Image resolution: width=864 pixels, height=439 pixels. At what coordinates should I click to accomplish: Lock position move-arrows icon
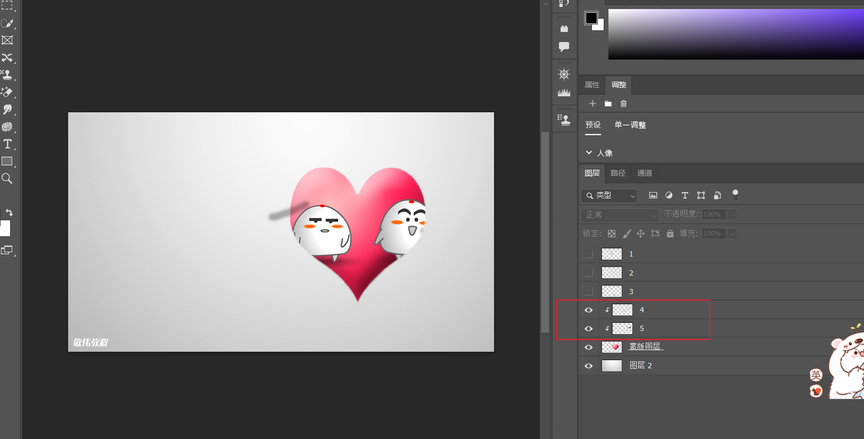coord(640,234)
